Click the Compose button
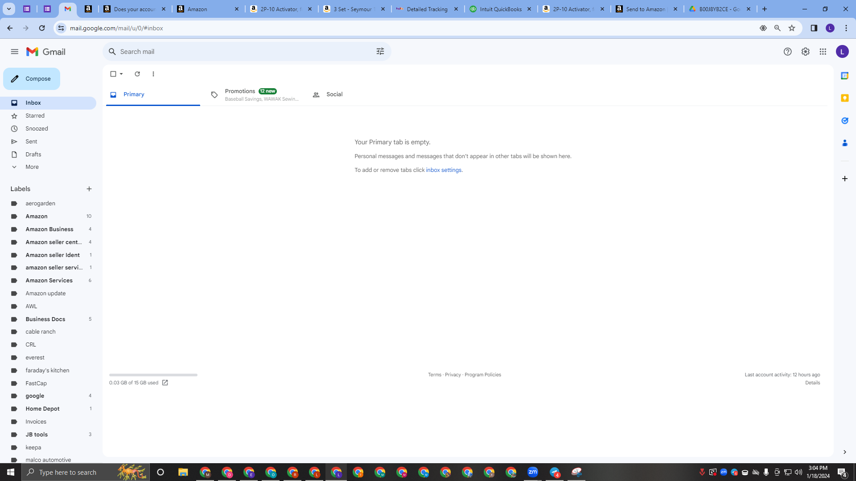 (32, 79)
